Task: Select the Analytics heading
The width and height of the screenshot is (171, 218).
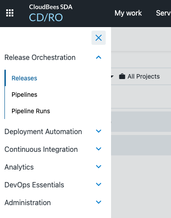Action: coord(19,167)
